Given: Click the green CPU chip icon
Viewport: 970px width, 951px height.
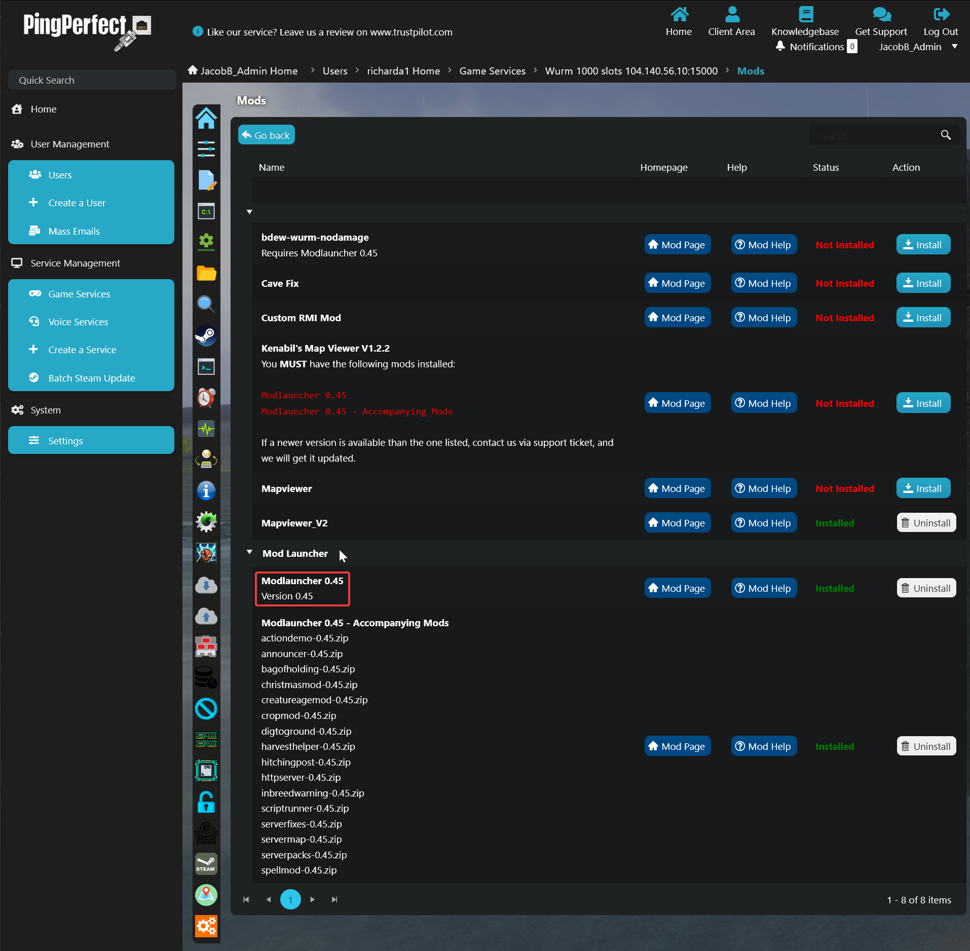Looking at the screenshot, I should (x=206, y=771).
